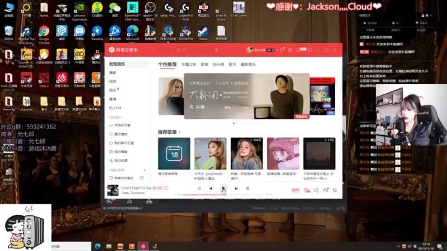Skip to the next track
Viewport: 447px width, 251px height.
(x=236, y=189)
